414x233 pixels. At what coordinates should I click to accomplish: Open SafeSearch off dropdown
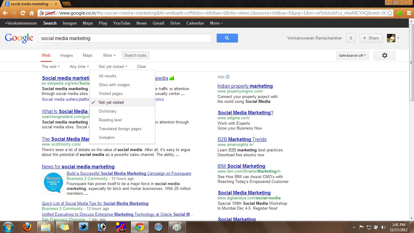[x=352, y=56]
